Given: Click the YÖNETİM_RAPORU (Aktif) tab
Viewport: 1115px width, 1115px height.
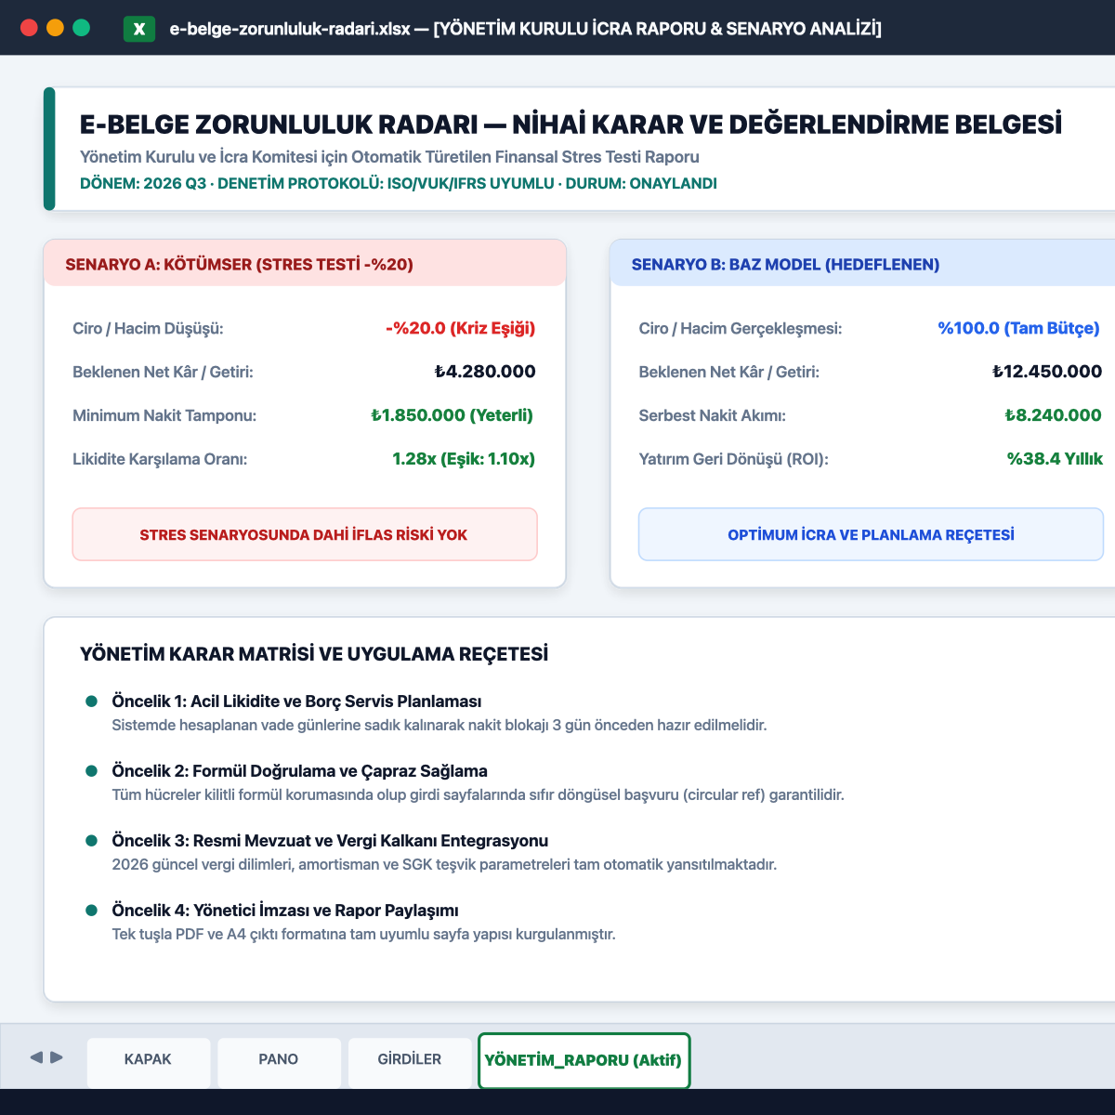Looking at the screenshot, I should coord(584,1060).
